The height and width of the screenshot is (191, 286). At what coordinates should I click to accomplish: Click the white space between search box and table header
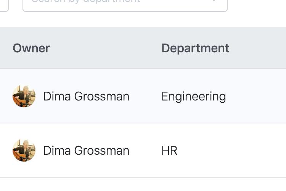click(x=143, y=19)
